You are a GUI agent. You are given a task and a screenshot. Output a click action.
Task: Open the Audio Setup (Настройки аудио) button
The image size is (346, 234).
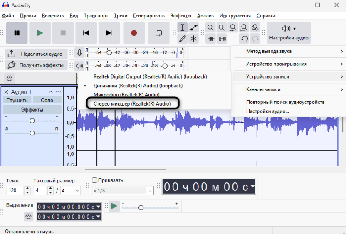pyautogui.click(x=289, y=33)
